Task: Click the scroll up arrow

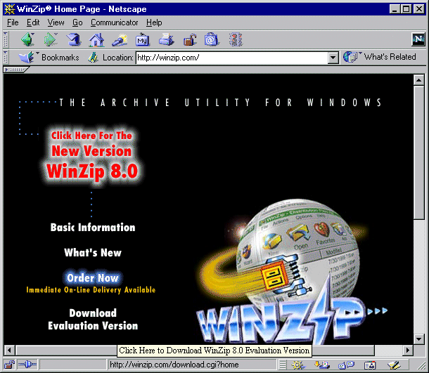Action: (x=419, y=80)
